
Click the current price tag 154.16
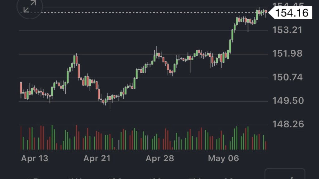click(x=292, y=13)
